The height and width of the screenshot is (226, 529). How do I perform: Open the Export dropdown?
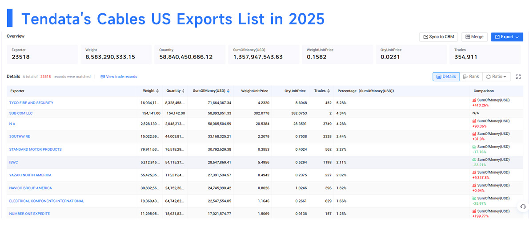(507, 37)
